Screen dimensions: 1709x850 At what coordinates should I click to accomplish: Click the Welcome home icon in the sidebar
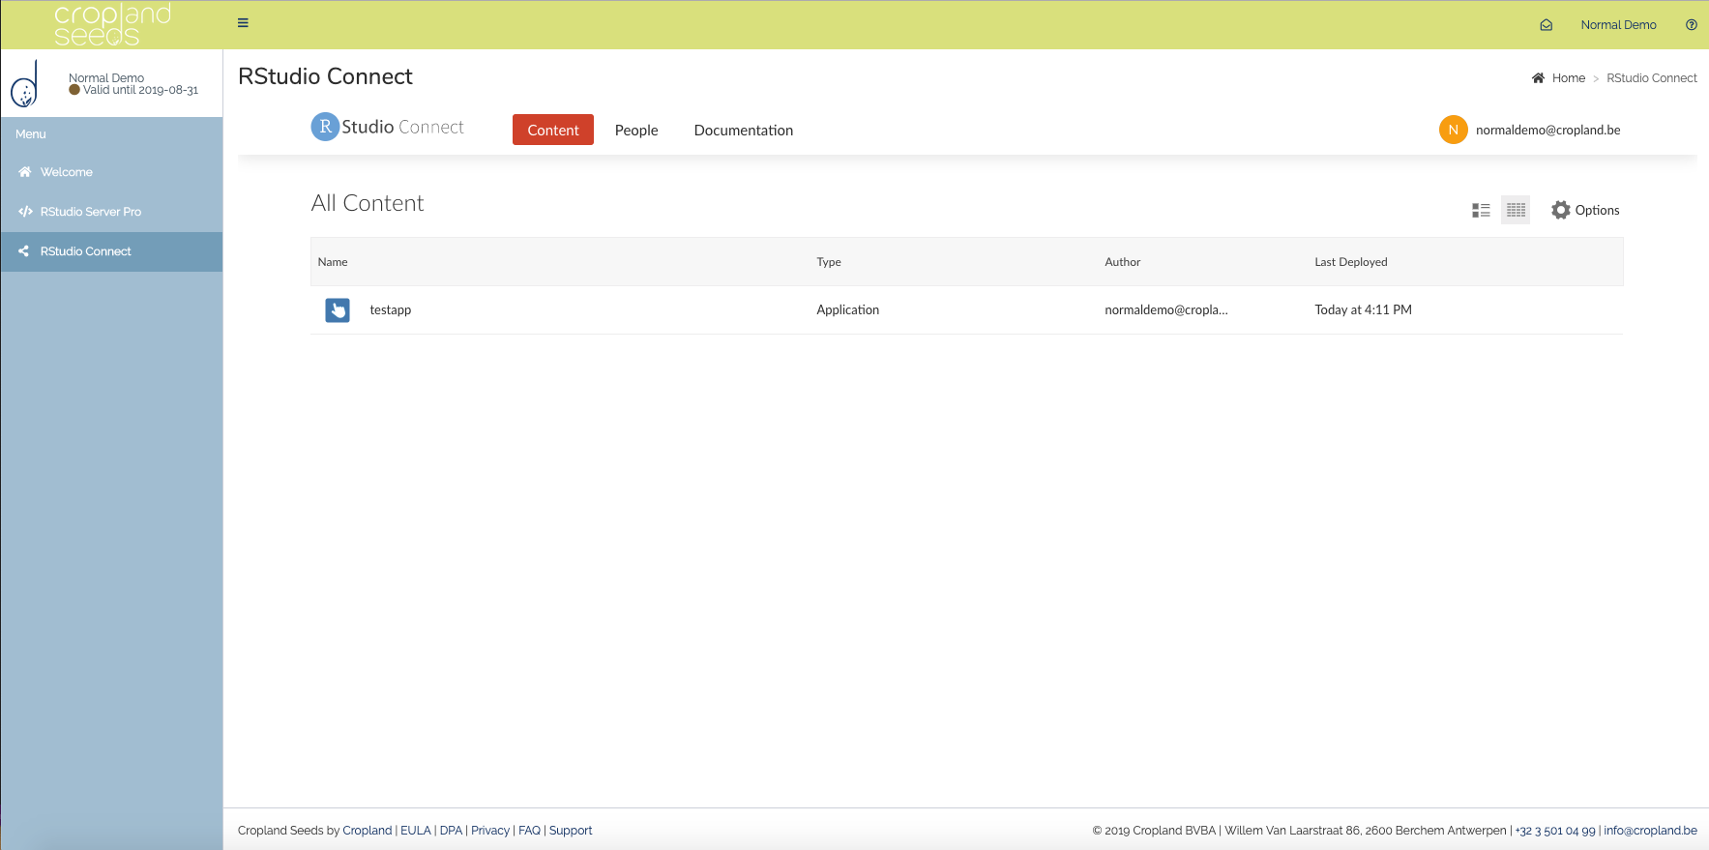(x=25, y=172)
